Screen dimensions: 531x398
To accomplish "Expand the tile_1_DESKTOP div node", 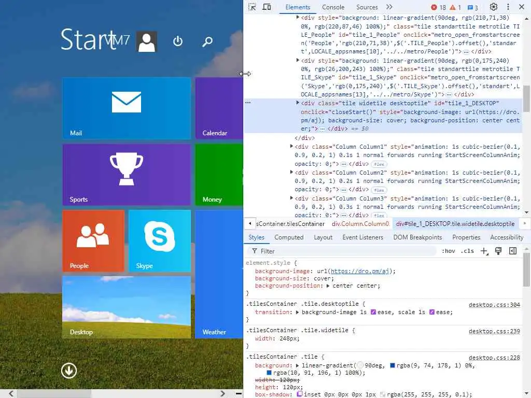I will (298, 103).
